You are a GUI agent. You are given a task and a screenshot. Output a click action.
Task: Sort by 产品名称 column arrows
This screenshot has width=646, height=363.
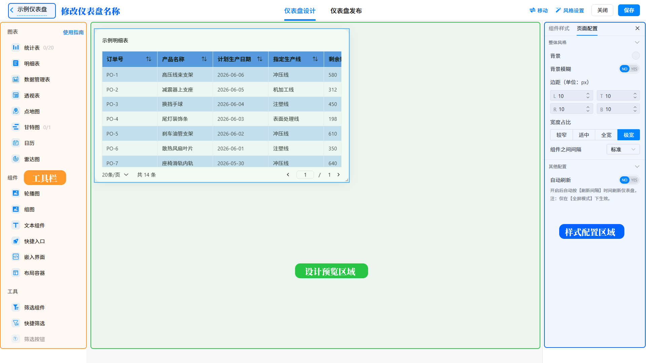(x=204, y=59)
